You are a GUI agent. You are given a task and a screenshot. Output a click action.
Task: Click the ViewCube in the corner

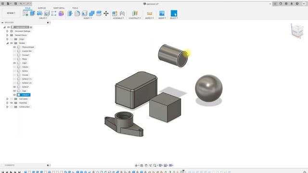tap(297, 31)
